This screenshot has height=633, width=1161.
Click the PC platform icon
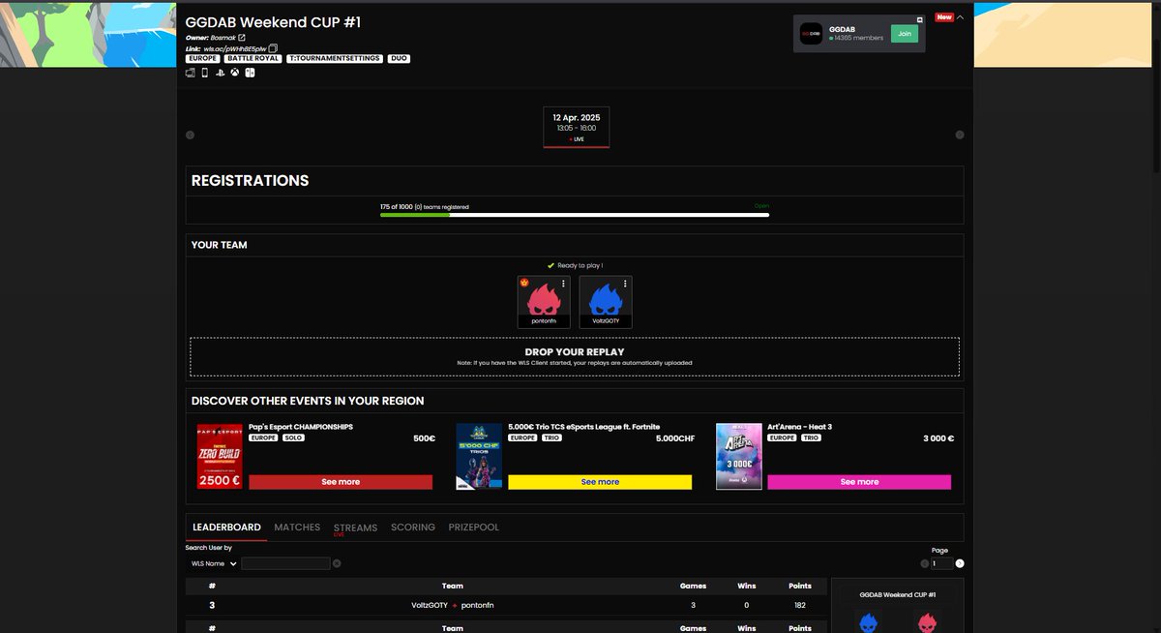(191, 72)
